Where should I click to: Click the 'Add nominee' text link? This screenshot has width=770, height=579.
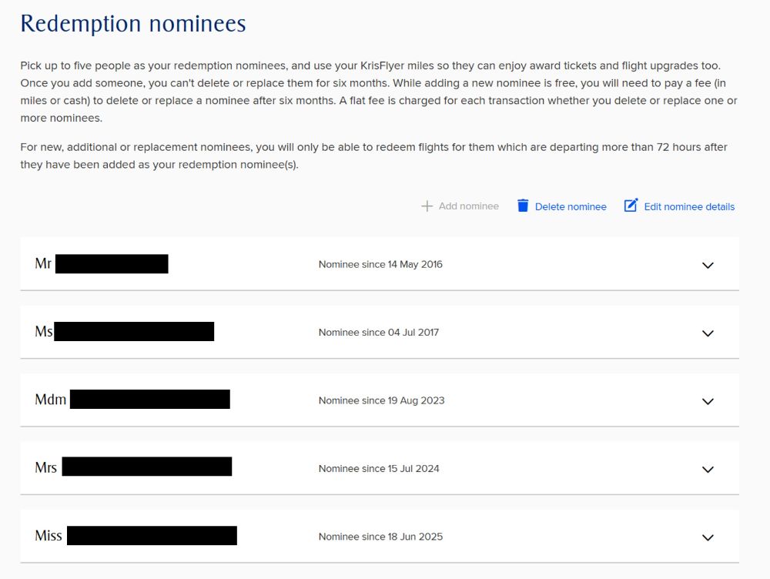468,206
